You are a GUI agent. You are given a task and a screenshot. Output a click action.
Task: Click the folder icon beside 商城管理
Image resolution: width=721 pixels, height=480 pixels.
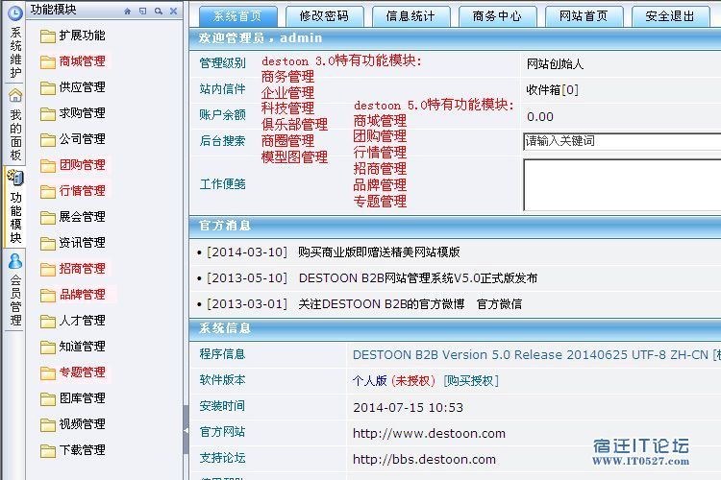(x=48, y=62)
